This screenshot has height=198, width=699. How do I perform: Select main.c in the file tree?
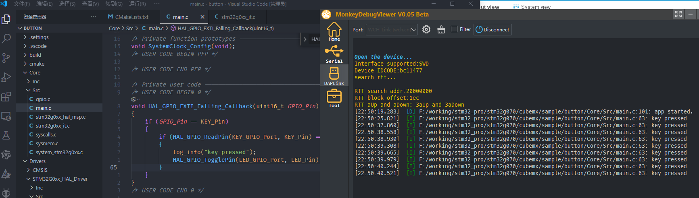click(x=59, y=108)
